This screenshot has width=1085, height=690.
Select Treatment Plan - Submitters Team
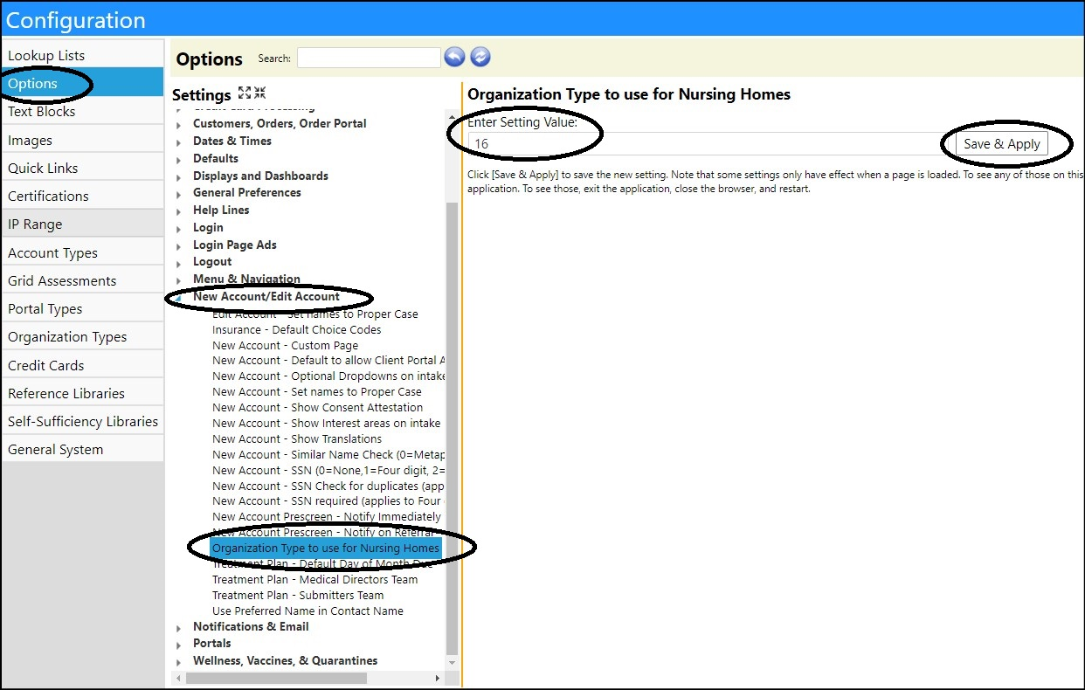point(298,595)
